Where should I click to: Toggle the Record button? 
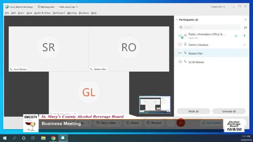point(154,123)
